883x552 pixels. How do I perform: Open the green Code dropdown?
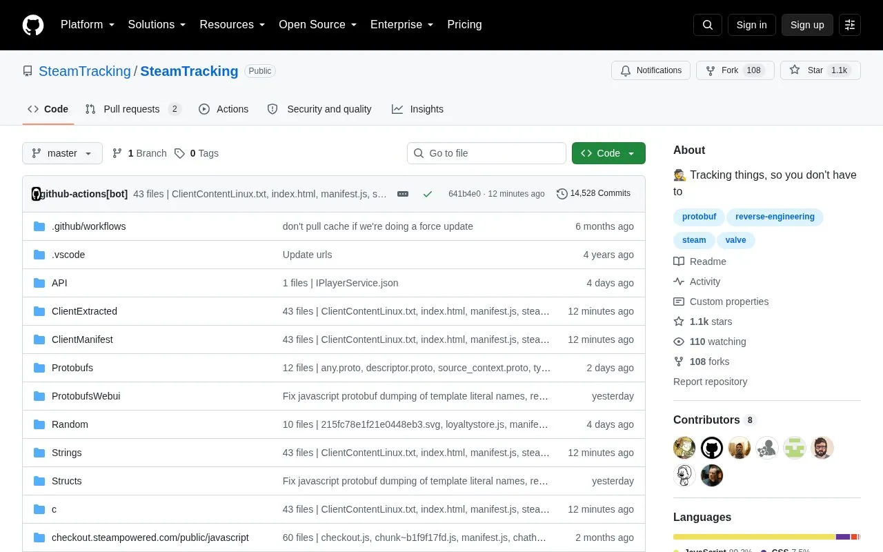608,153
